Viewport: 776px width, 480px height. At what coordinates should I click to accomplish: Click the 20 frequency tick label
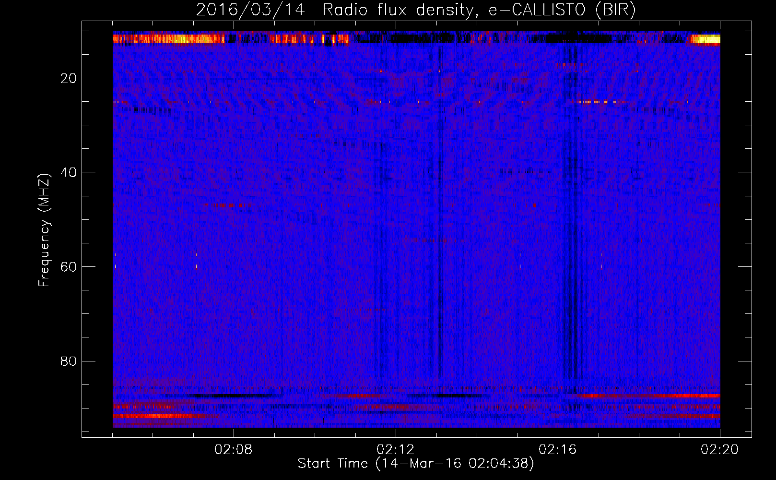pos(69,78)
